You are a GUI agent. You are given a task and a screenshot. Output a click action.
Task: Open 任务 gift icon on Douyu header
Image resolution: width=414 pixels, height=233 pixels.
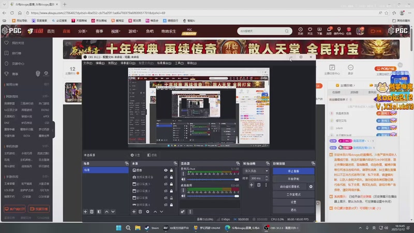point(349,31)
